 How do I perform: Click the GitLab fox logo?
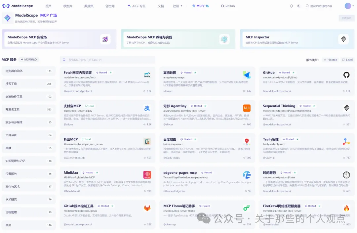[x=147, y=208]
